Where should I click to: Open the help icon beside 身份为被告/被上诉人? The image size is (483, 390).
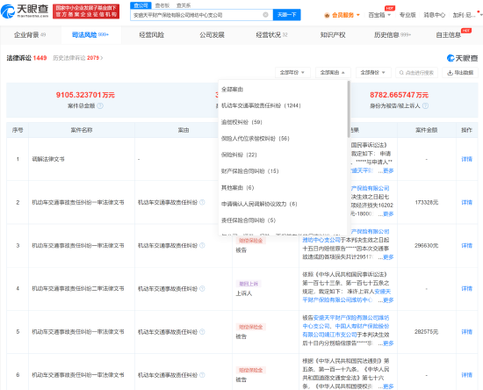click(425, 105)
